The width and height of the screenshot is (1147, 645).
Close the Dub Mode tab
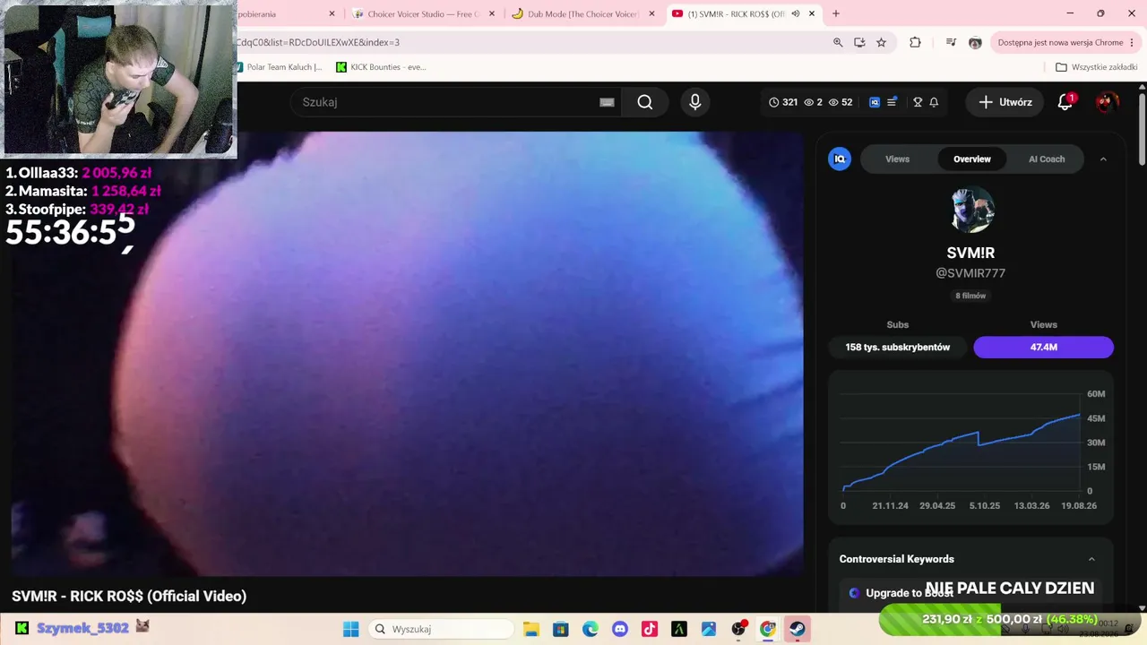(x=651, y=14)
